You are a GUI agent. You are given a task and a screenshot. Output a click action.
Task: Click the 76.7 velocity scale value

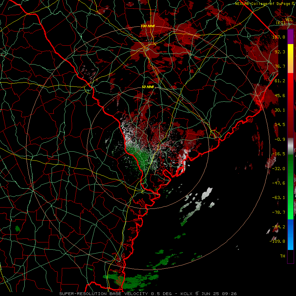[x=280, y=66]
